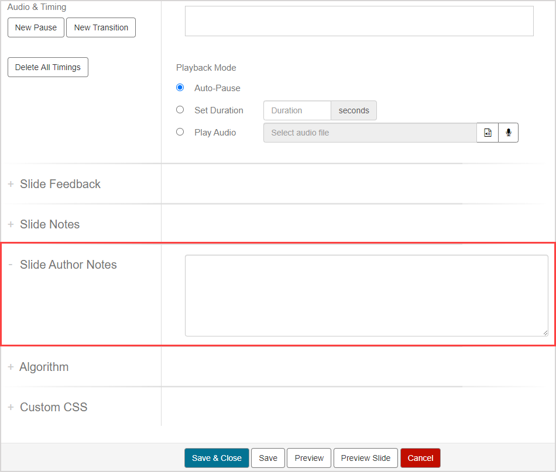Open the Preview button
The width and height of the screenshot is (556, 472).
[309, 458]
